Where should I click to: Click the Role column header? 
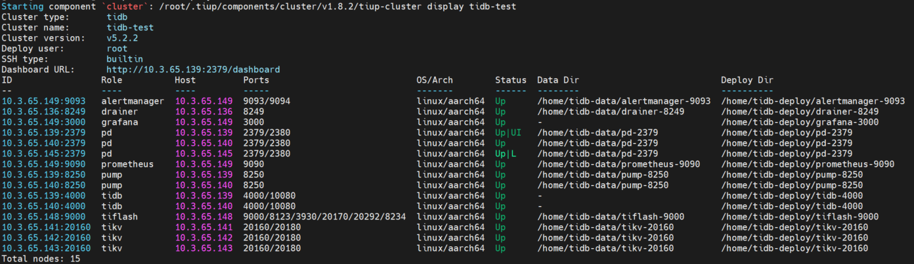coord(112,80)
